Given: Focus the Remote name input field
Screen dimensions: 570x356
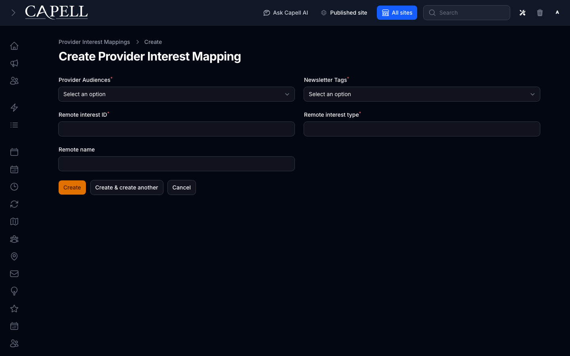Looking at the screenshot, I should click(177, 164).
